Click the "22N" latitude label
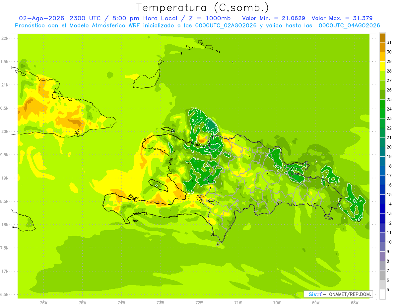This screenshot has width=398, height=307. pos(6,38)
